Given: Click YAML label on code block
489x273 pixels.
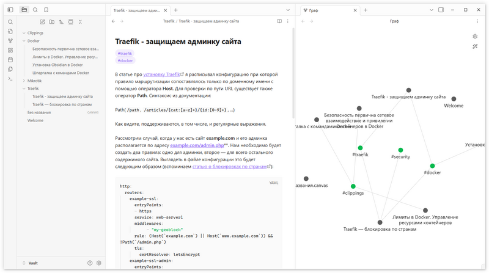Looking at the screenshot, I should 273,183.
